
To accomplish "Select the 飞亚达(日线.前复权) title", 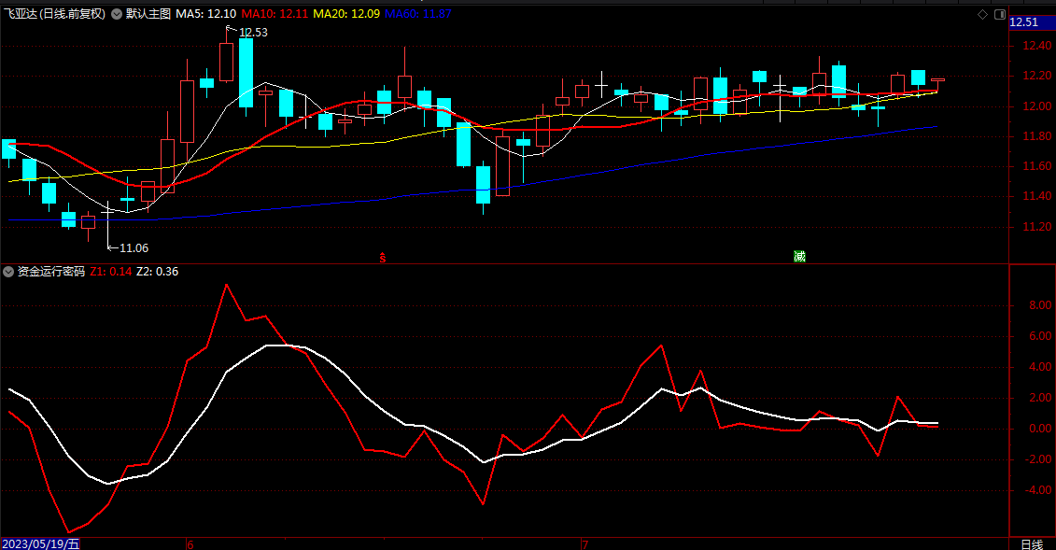I will [54, 13].
